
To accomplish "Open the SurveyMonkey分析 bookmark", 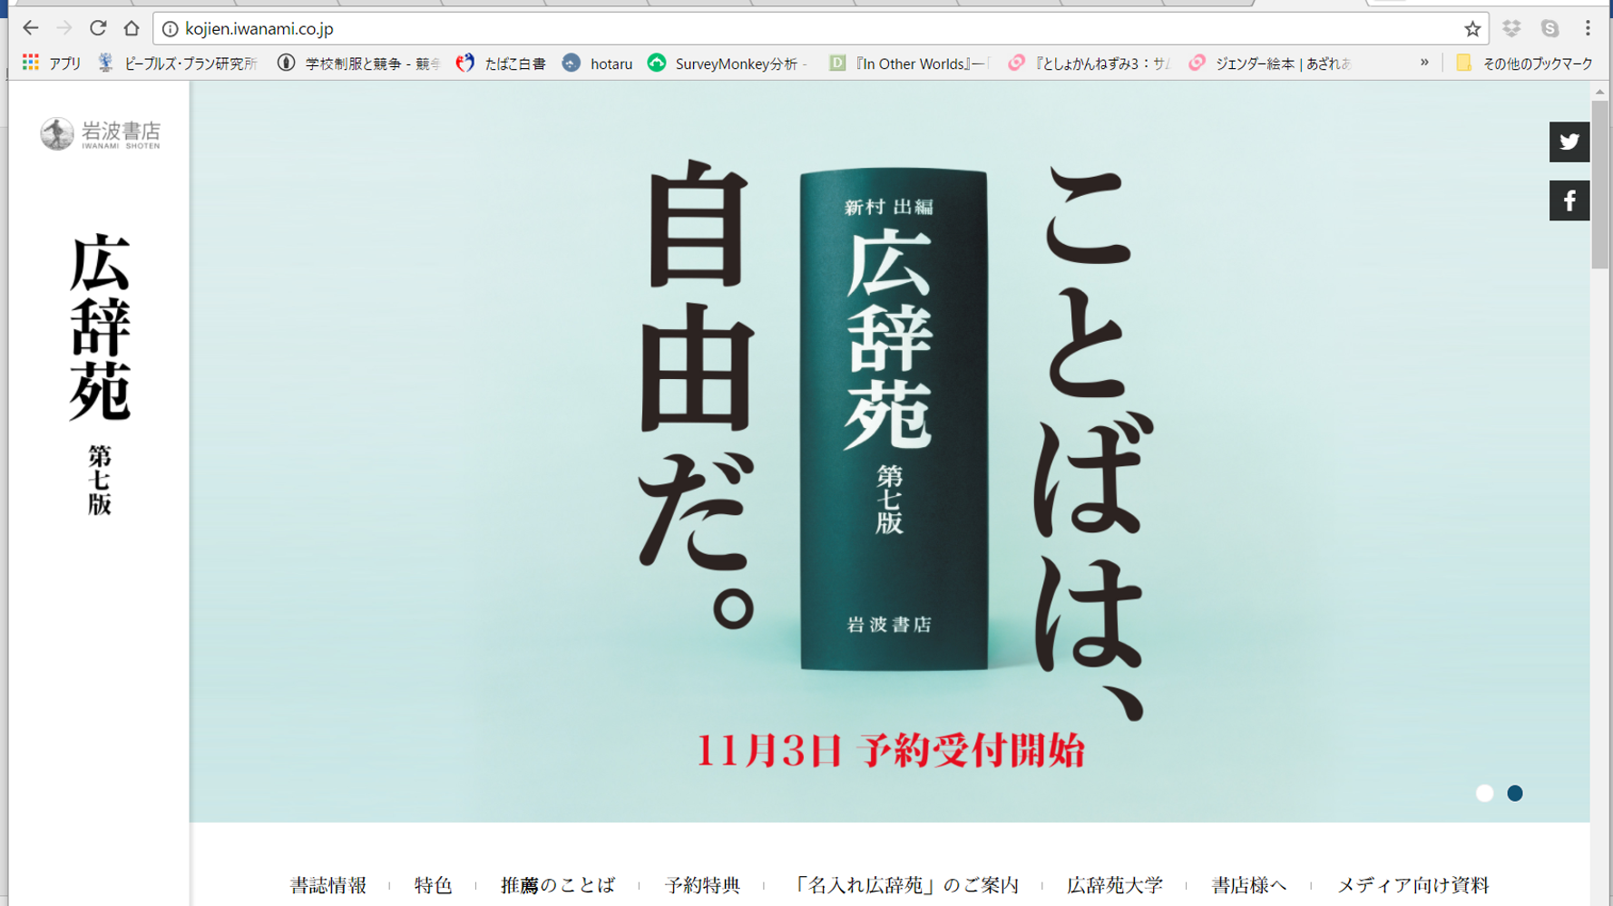I will tap(728, 63).
